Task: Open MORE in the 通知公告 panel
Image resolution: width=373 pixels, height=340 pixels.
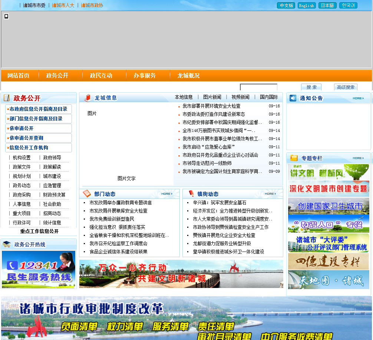Action: pyautogui.click(x=358, y=98)
